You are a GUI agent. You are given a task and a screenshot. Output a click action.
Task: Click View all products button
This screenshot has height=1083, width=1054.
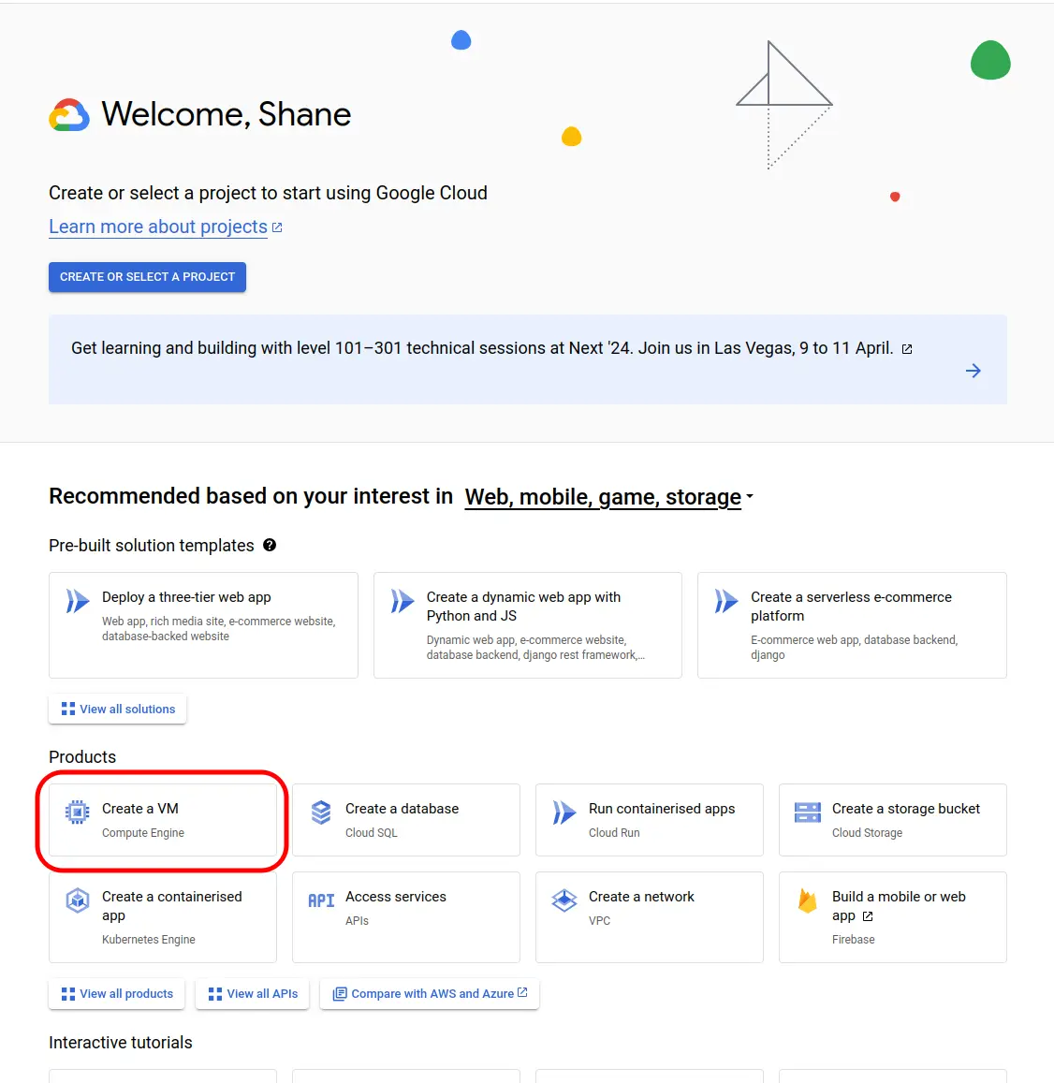pyautogui.click(x=117, y=994)
